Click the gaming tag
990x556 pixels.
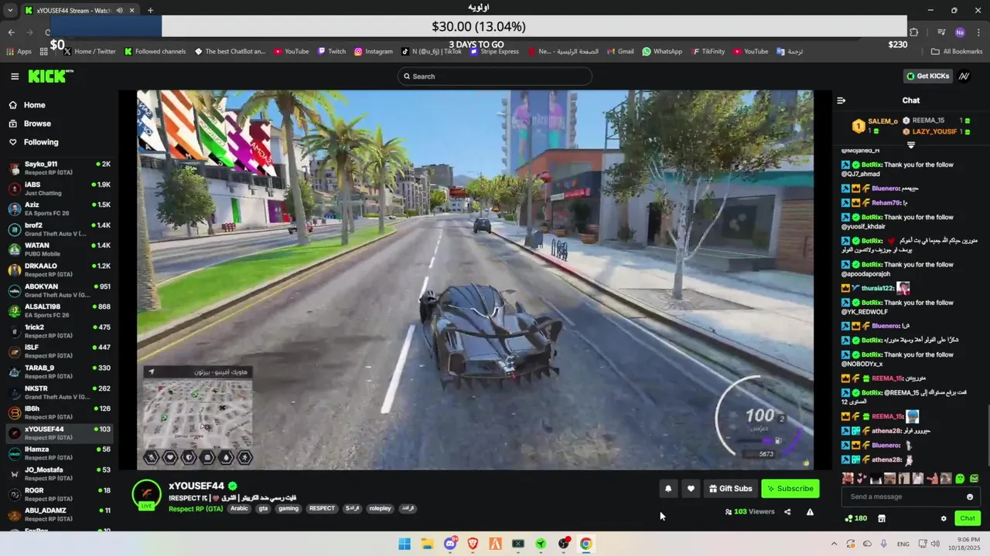click(x=288, y=508)
